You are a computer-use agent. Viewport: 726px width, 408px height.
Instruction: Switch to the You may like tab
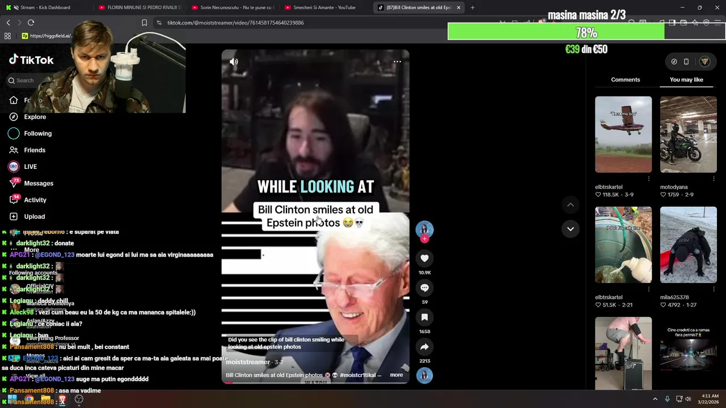click(686, 80)
